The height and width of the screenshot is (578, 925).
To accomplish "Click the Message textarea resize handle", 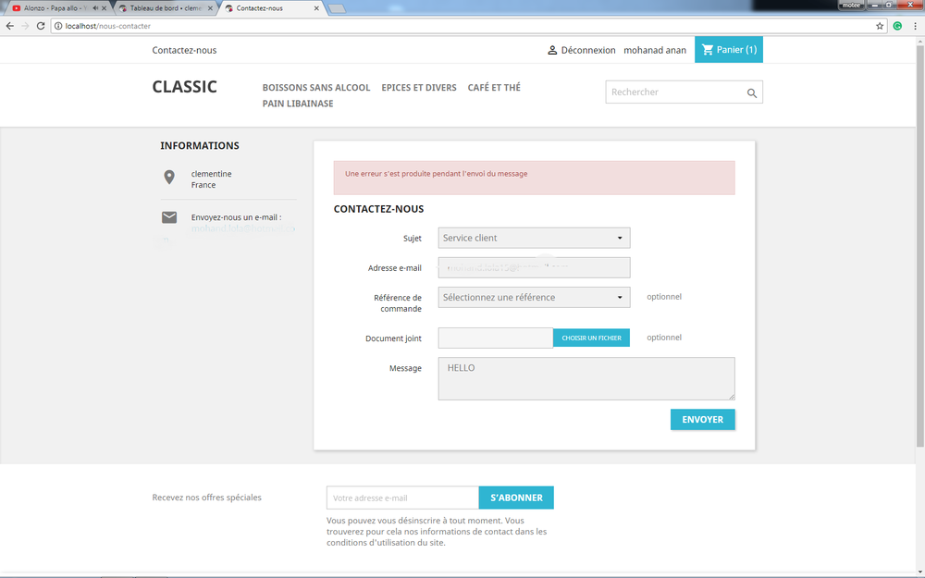I will (x=732, y=397).
